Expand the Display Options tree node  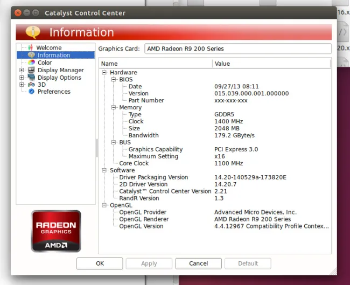[22, 78]
